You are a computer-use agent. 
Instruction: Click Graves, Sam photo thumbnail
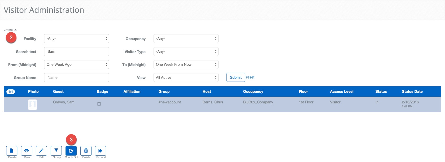pyautogui.click(x=33, y=104)
